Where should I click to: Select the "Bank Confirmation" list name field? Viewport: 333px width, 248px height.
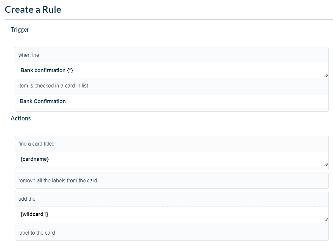(x=42, y=101)
